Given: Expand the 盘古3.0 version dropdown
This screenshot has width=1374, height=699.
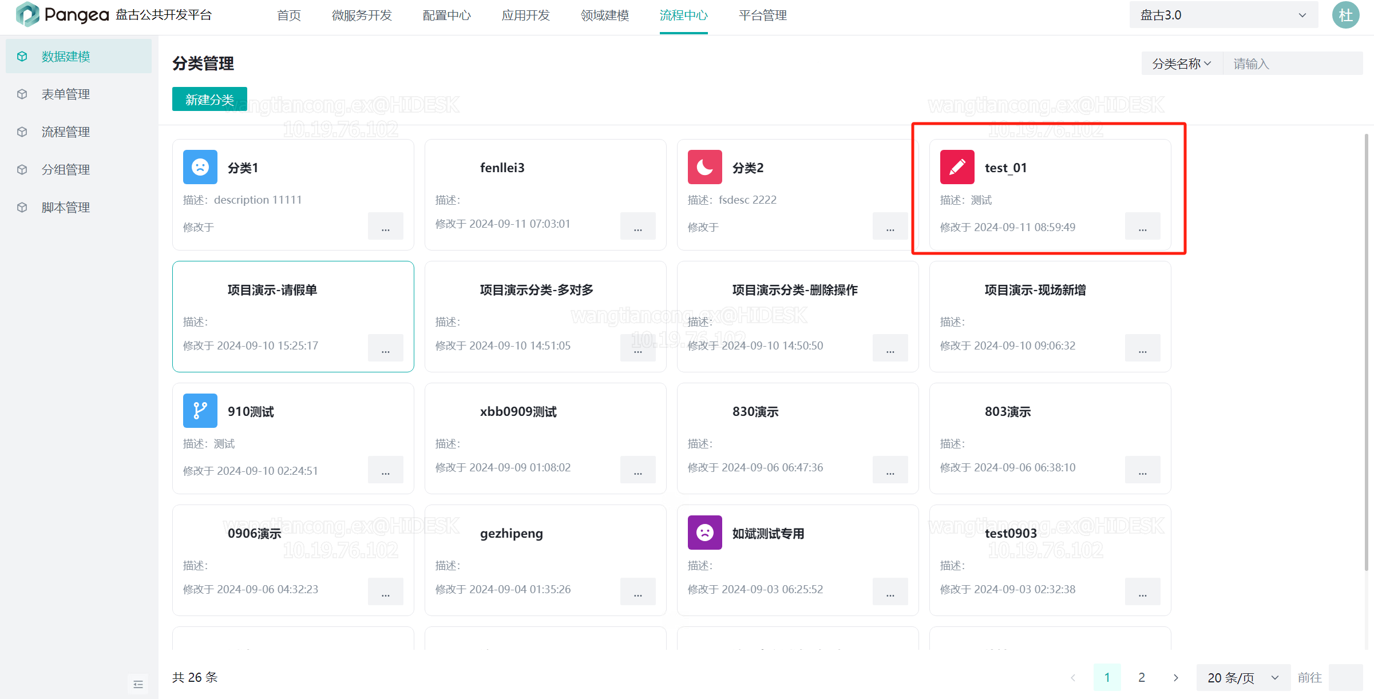Looking at the screenshot, I should click(x=1223, y=15).
